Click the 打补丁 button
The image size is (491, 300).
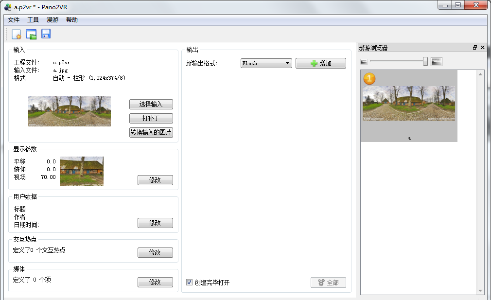[x=151, y=118]
